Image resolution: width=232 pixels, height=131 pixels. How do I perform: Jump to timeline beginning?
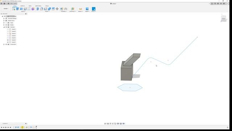[x=1, y=127]
